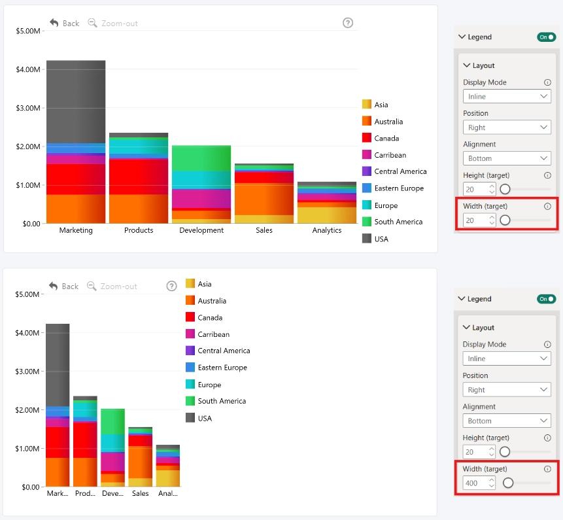Image resolution: width=563 pixels, height=520 pixels.
Task: Click the truncated 'Anal...' axis label
Action: [168, 493]
